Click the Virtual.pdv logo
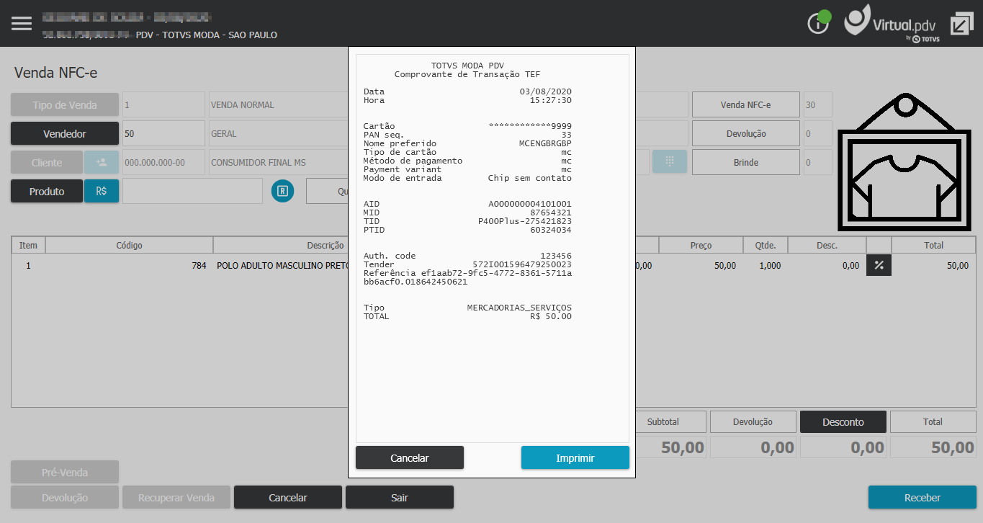This screenshot has width=983, height=523. 892,23
